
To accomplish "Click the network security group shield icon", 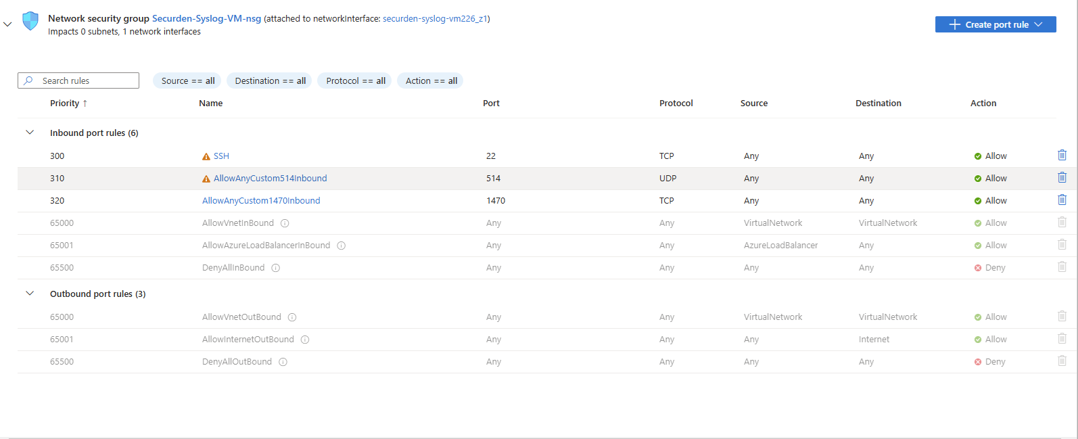I will pos(30,21).
